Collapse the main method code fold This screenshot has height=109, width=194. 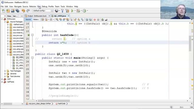(32, 58)
